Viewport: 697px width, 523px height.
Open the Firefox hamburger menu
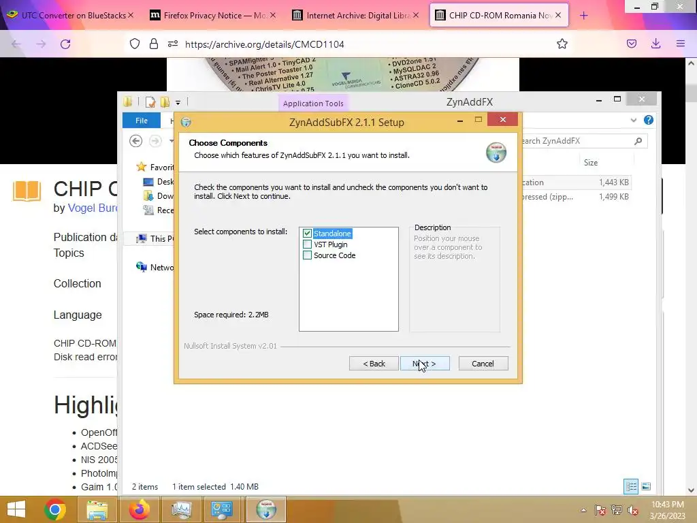click(x=681, y=44)
